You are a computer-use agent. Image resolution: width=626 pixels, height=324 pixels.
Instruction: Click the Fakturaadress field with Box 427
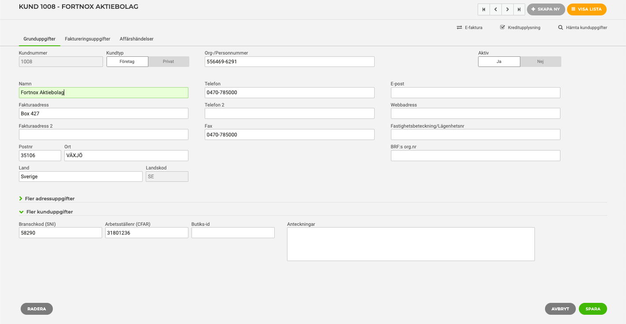point(103,114)
